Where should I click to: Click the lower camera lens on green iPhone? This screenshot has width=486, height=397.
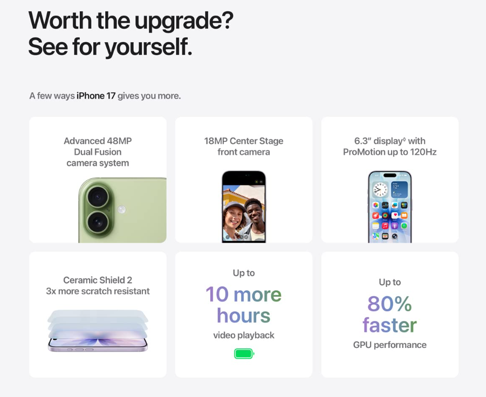98,221
